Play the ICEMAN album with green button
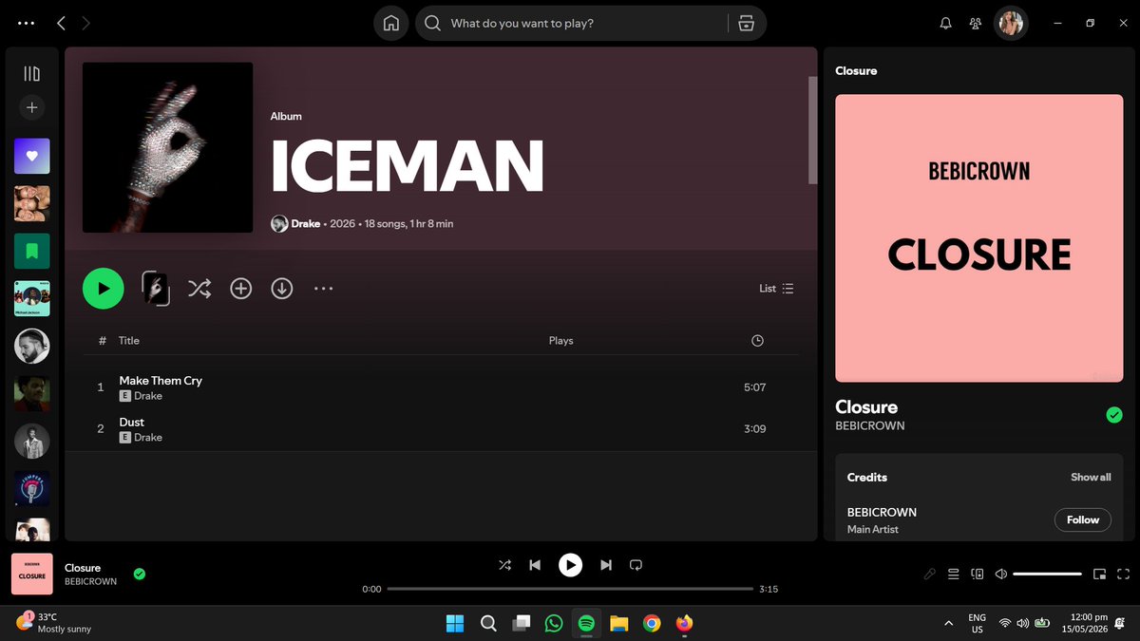This screenshot has height=641, width=1140. [104, 289]
